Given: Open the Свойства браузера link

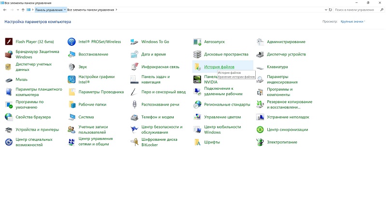Looking at the screenshot, I should [x=33, y=117].
